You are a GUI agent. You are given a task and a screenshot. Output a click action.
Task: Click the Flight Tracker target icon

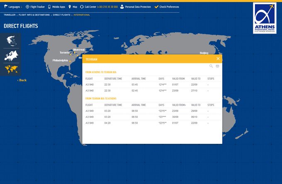click(27, 7)
